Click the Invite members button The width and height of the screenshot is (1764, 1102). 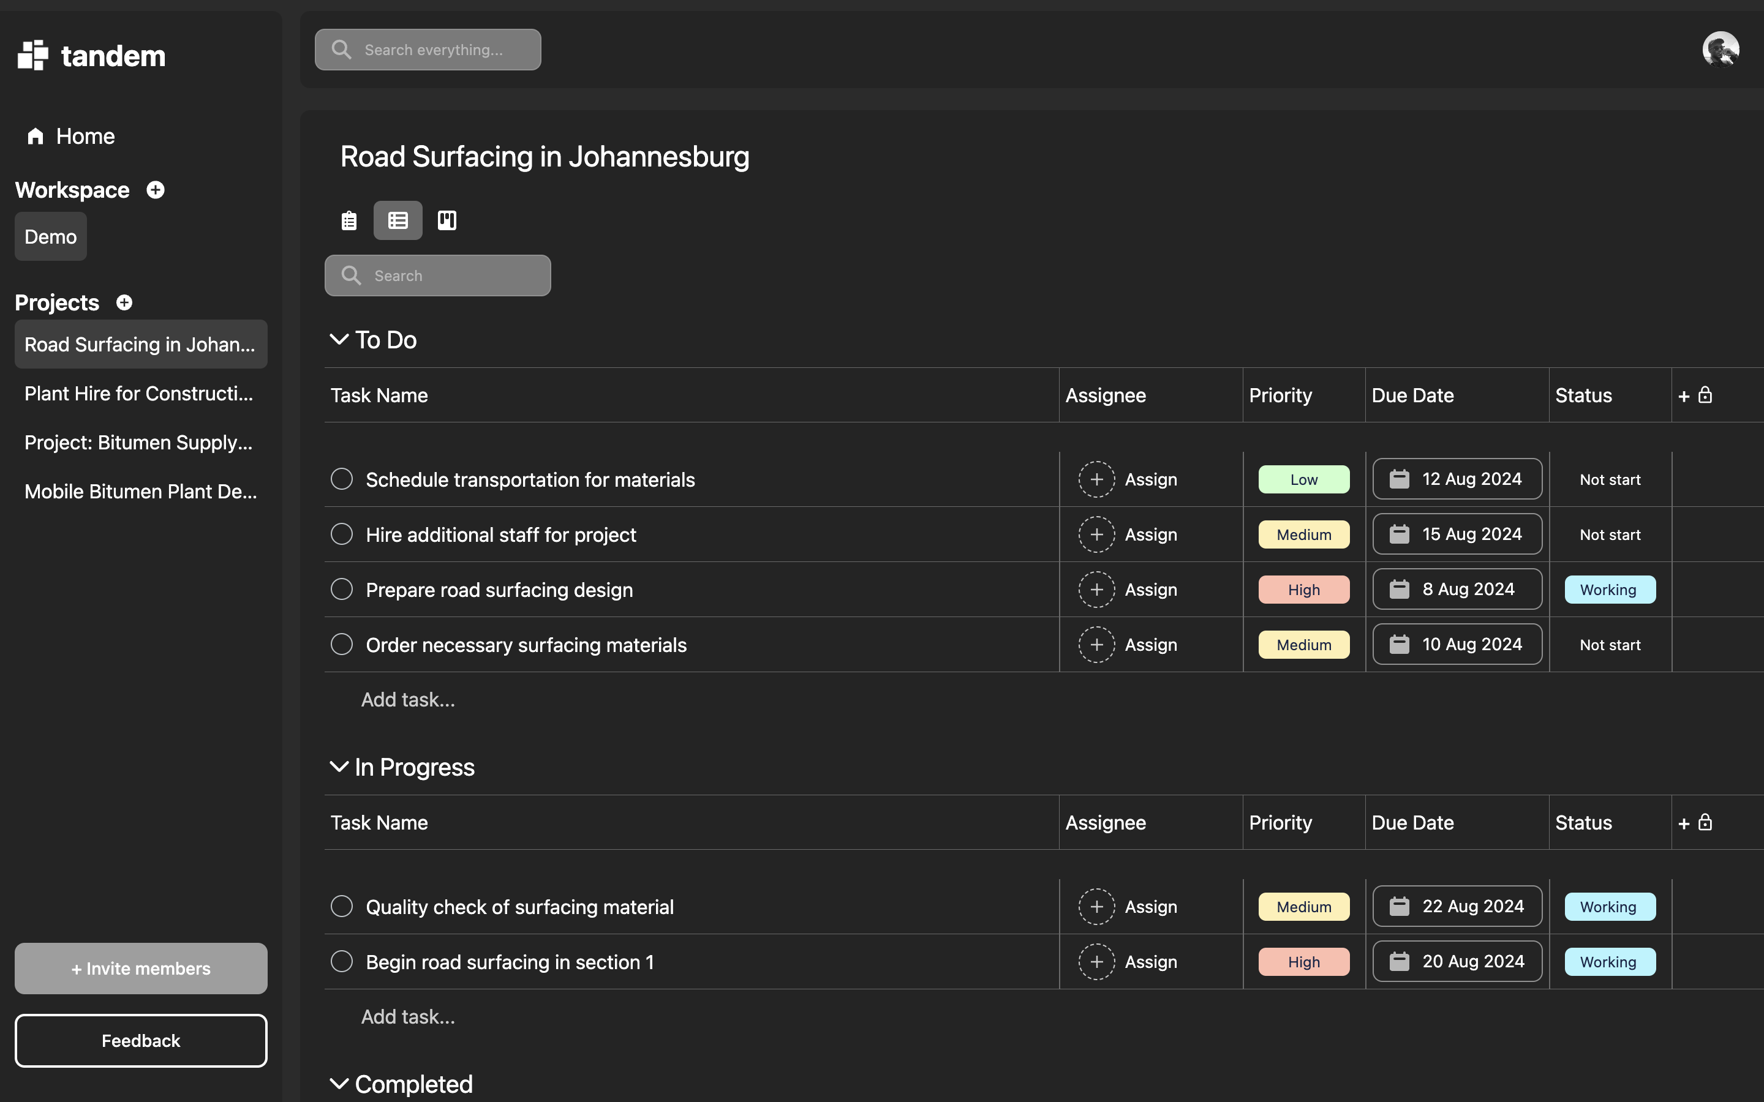tap(141, 968)
